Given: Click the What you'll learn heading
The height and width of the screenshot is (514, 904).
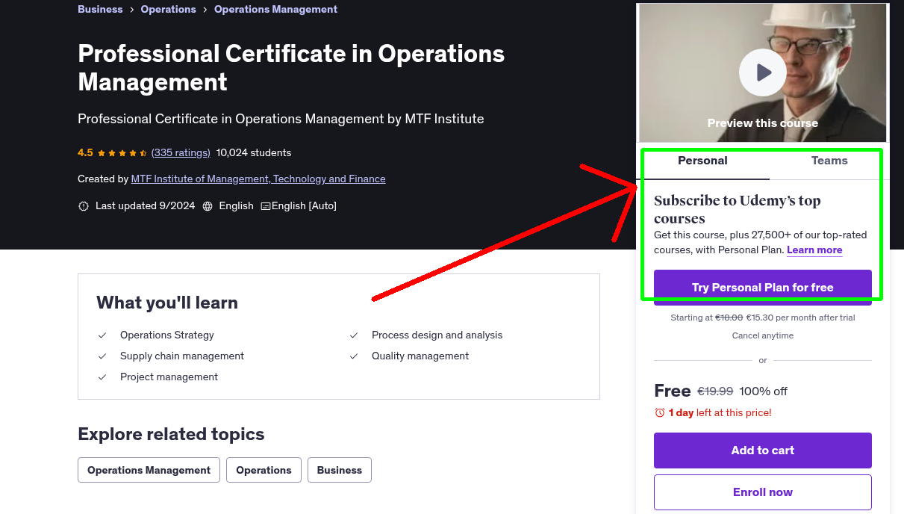Looking at the screenshot, I should pyautogui.click(x=167, y=303).
